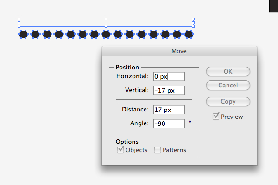Click the Move dialog title bar
This screenshot has height=185, width=278.
click(179, 51)
